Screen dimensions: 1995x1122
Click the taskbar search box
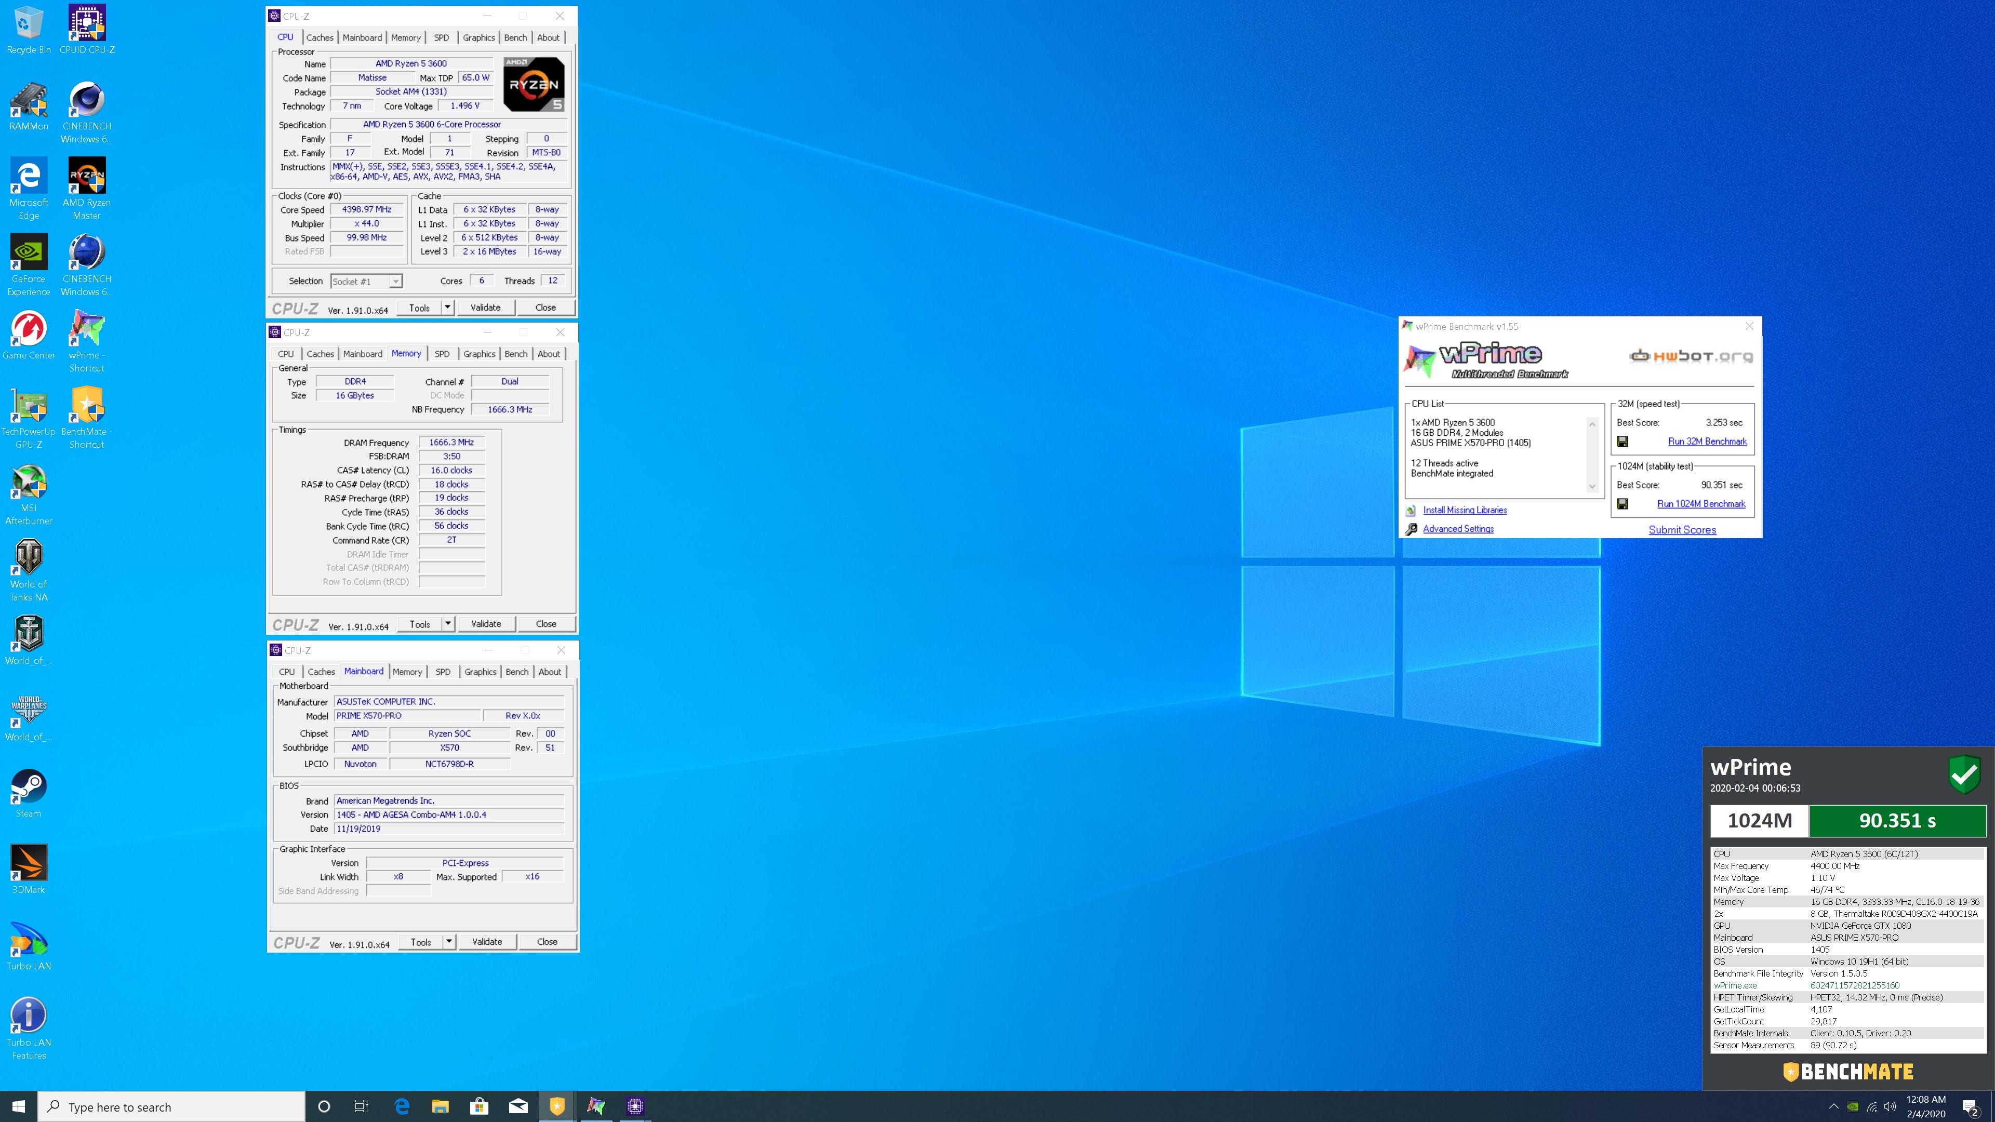pos(172,1106)
